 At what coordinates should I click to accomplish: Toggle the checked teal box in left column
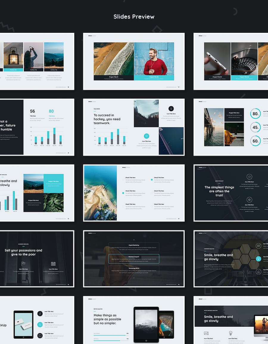[x=123, y=193]
